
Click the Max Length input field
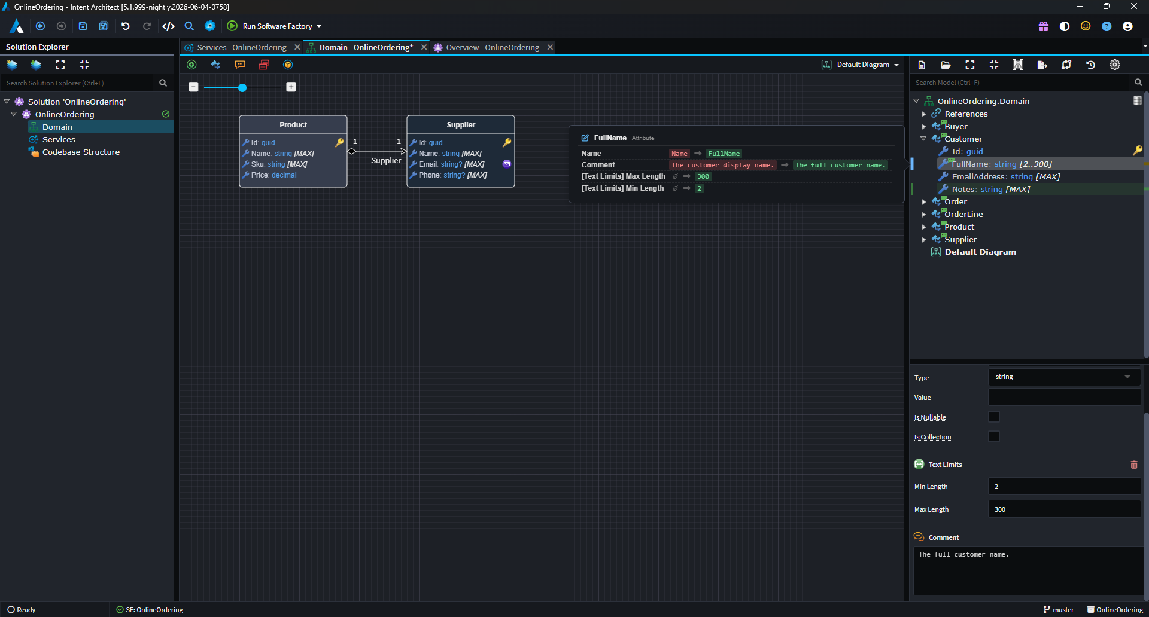(1064, 509)
